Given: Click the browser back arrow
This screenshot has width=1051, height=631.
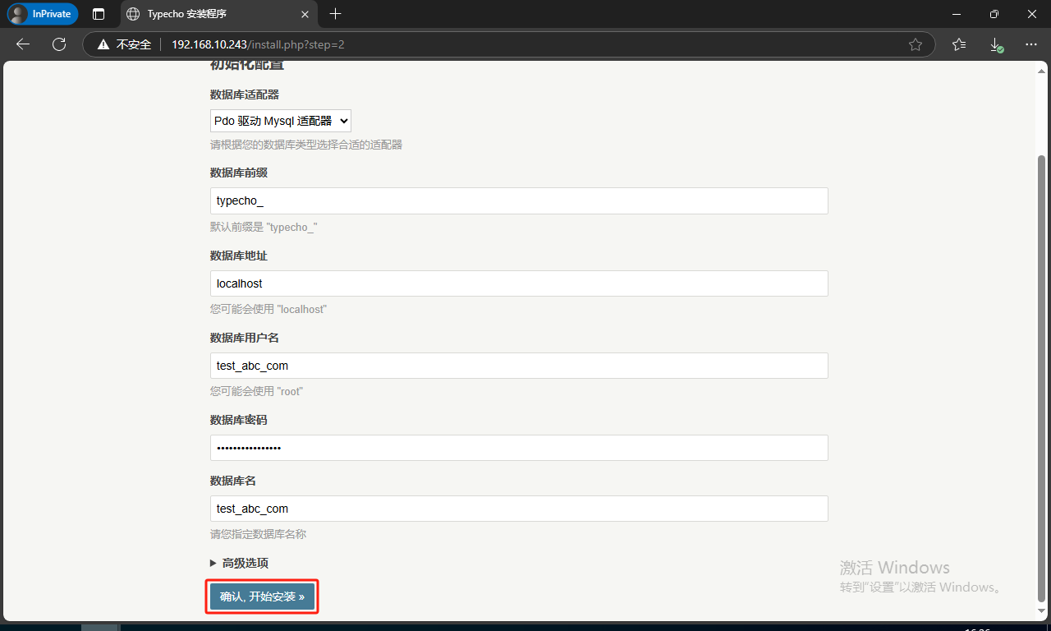Looking at the screenshot, I should tap(23, 44).
